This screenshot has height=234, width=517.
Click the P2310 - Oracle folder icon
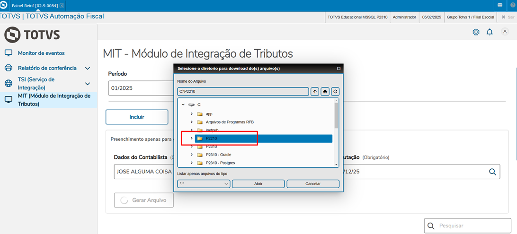pos(199,155)
